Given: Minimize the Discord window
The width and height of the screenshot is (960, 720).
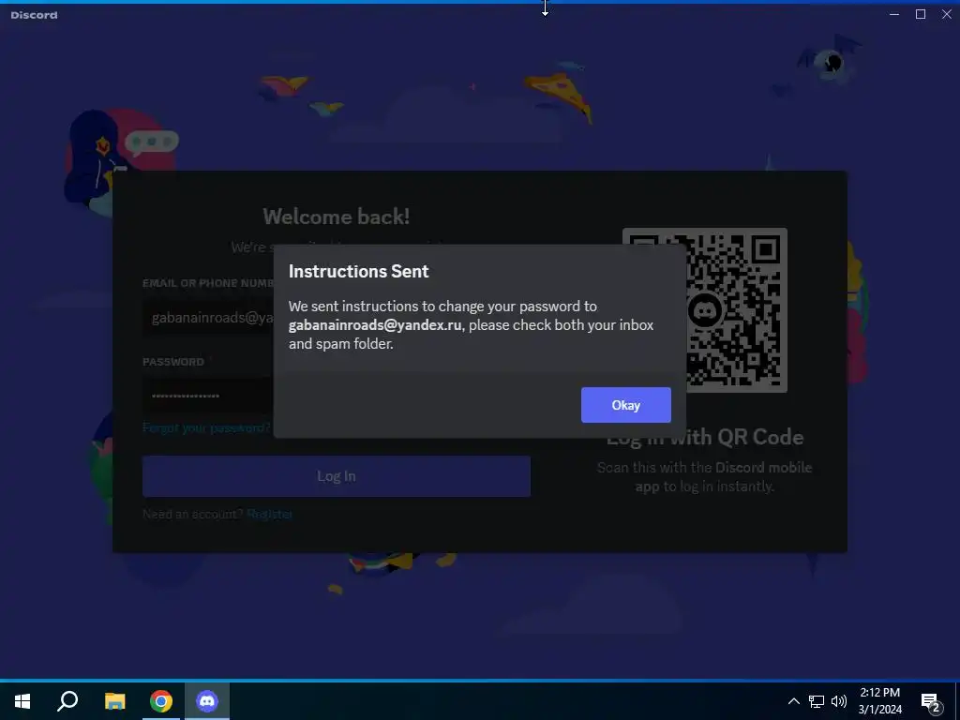Looking at the screenshot, I should tap(894, 14).
